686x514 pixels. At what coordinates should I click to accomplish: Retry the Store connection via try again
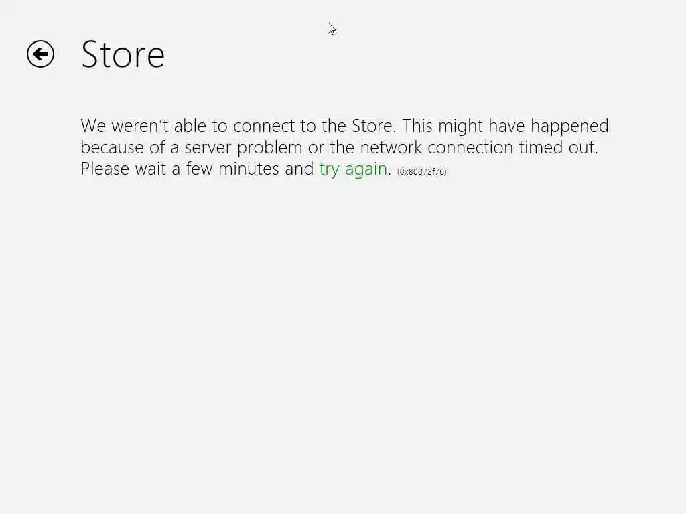[x=353, y=169]
